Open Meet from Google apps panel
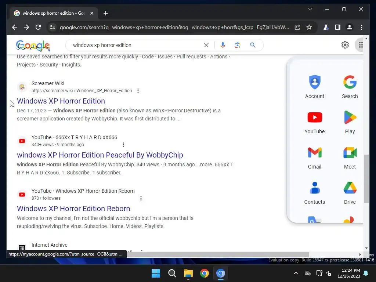This screenshot has height=282, width=376. [350, 157]
